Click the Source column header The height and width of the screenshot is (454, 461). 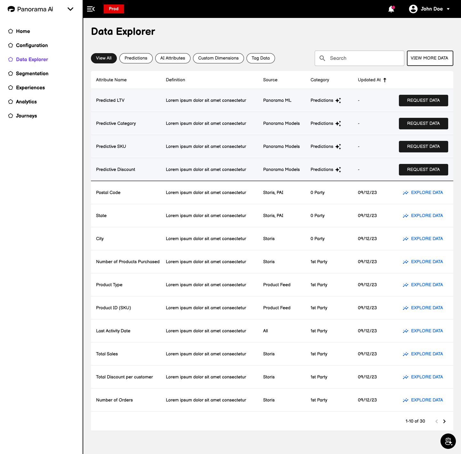coord(270,80)
